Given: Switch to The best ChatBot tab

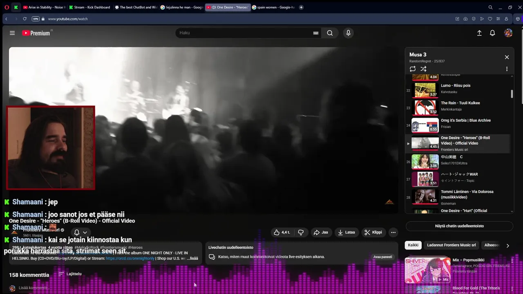Looking at the screenshot, I should (136, 7).
